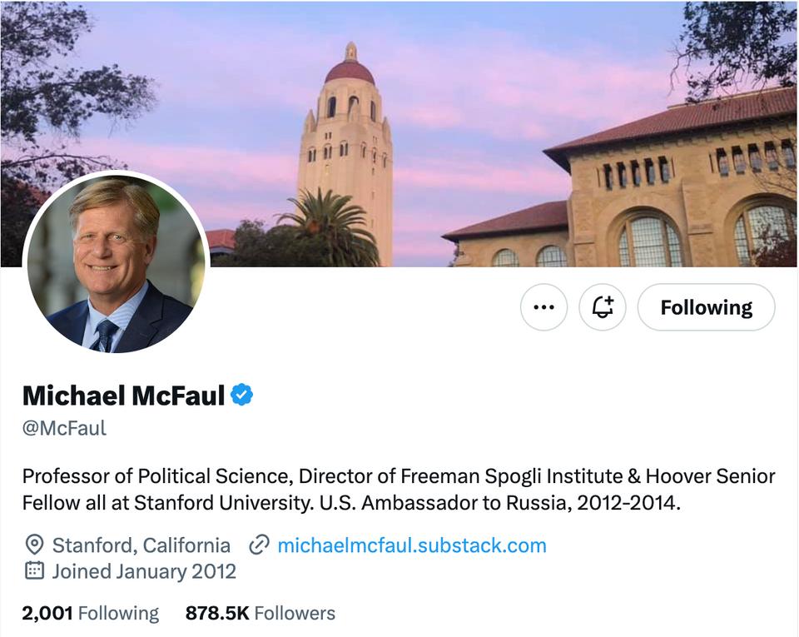
Task: Click "Stanford University" in the bio
Action: coord(215,503)
